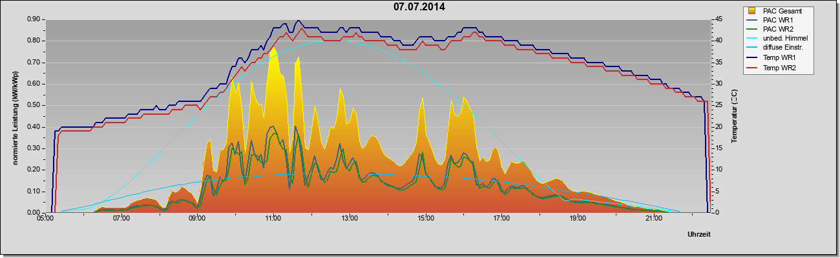Image resolution: width=840 pixels, height=258 pixels.
Task: Click the PAC Gesamt legend color swatch
Action: [x=752, y=11]
